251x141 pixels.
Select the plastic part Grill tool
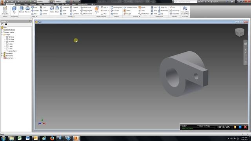tap(154, 7)
